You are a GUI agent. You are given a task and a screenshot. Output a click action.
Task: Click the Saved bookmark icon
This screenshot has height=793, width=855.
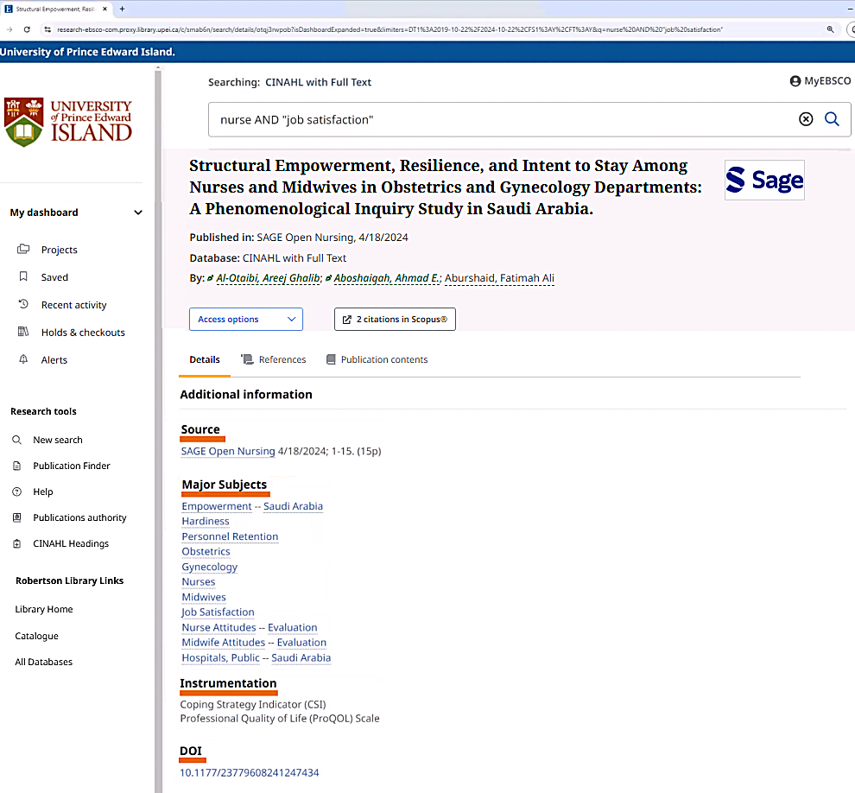click(23, 277)
